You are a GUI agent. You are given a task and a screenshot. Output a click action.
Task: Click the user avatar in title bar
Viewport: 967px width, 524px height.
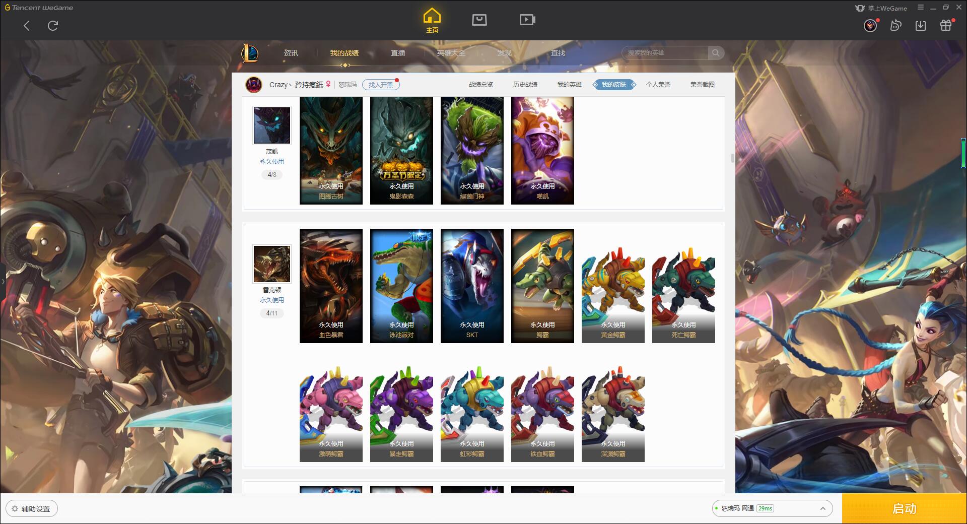click(870, 26)
